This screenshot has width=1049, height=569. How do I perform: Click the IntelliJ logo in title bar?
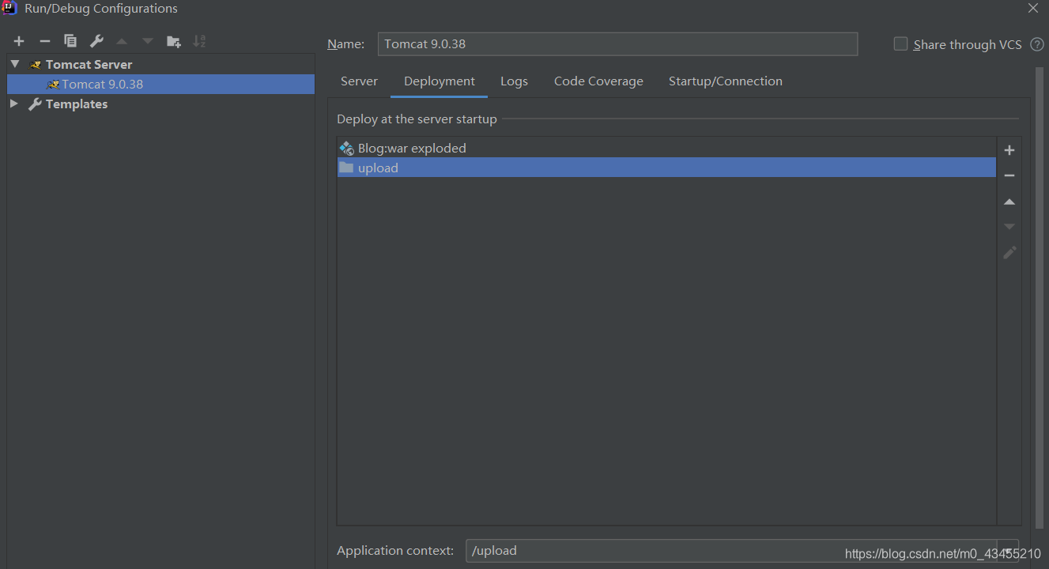9,8
